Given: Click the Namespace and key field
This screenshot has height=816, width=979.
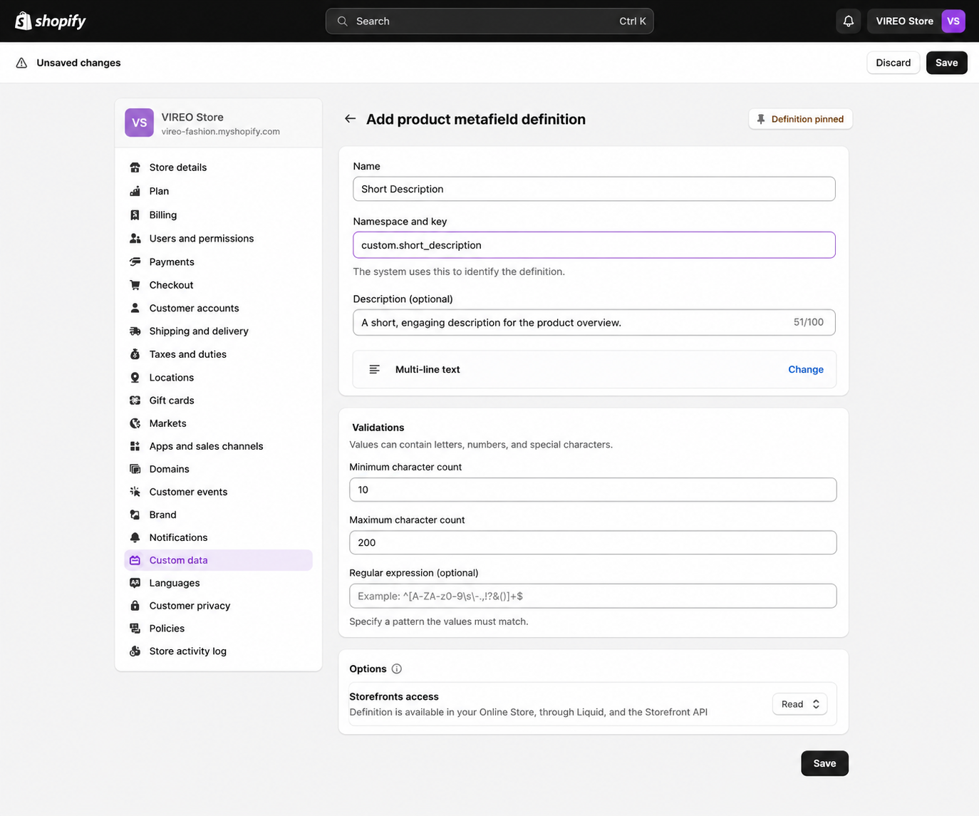Looking at the screenshot, I should pos(594,245).
